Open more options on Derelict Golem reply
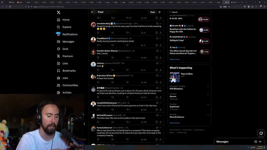The image size is (267, 150). point(160,51)
